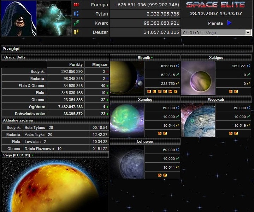Click the B icon under planet Lehuwec
The height and width of the screenshot is (212, 254).
pyautogui.click(x=160, y=175)
